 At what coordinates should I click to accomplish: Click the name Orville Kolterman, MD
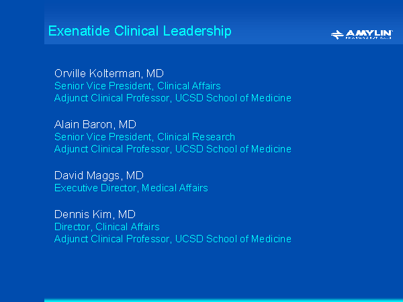(109, 73)
